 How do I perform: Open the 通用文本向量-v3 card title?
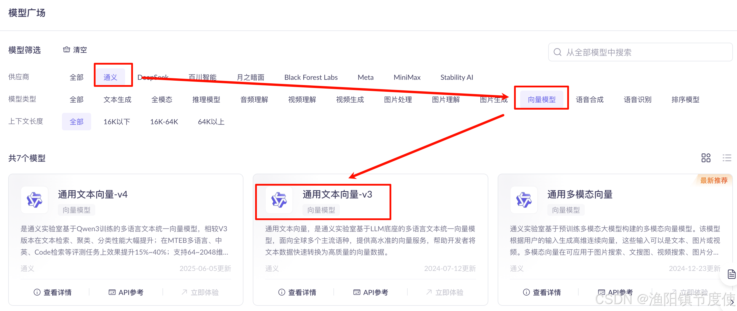(337, 194)
